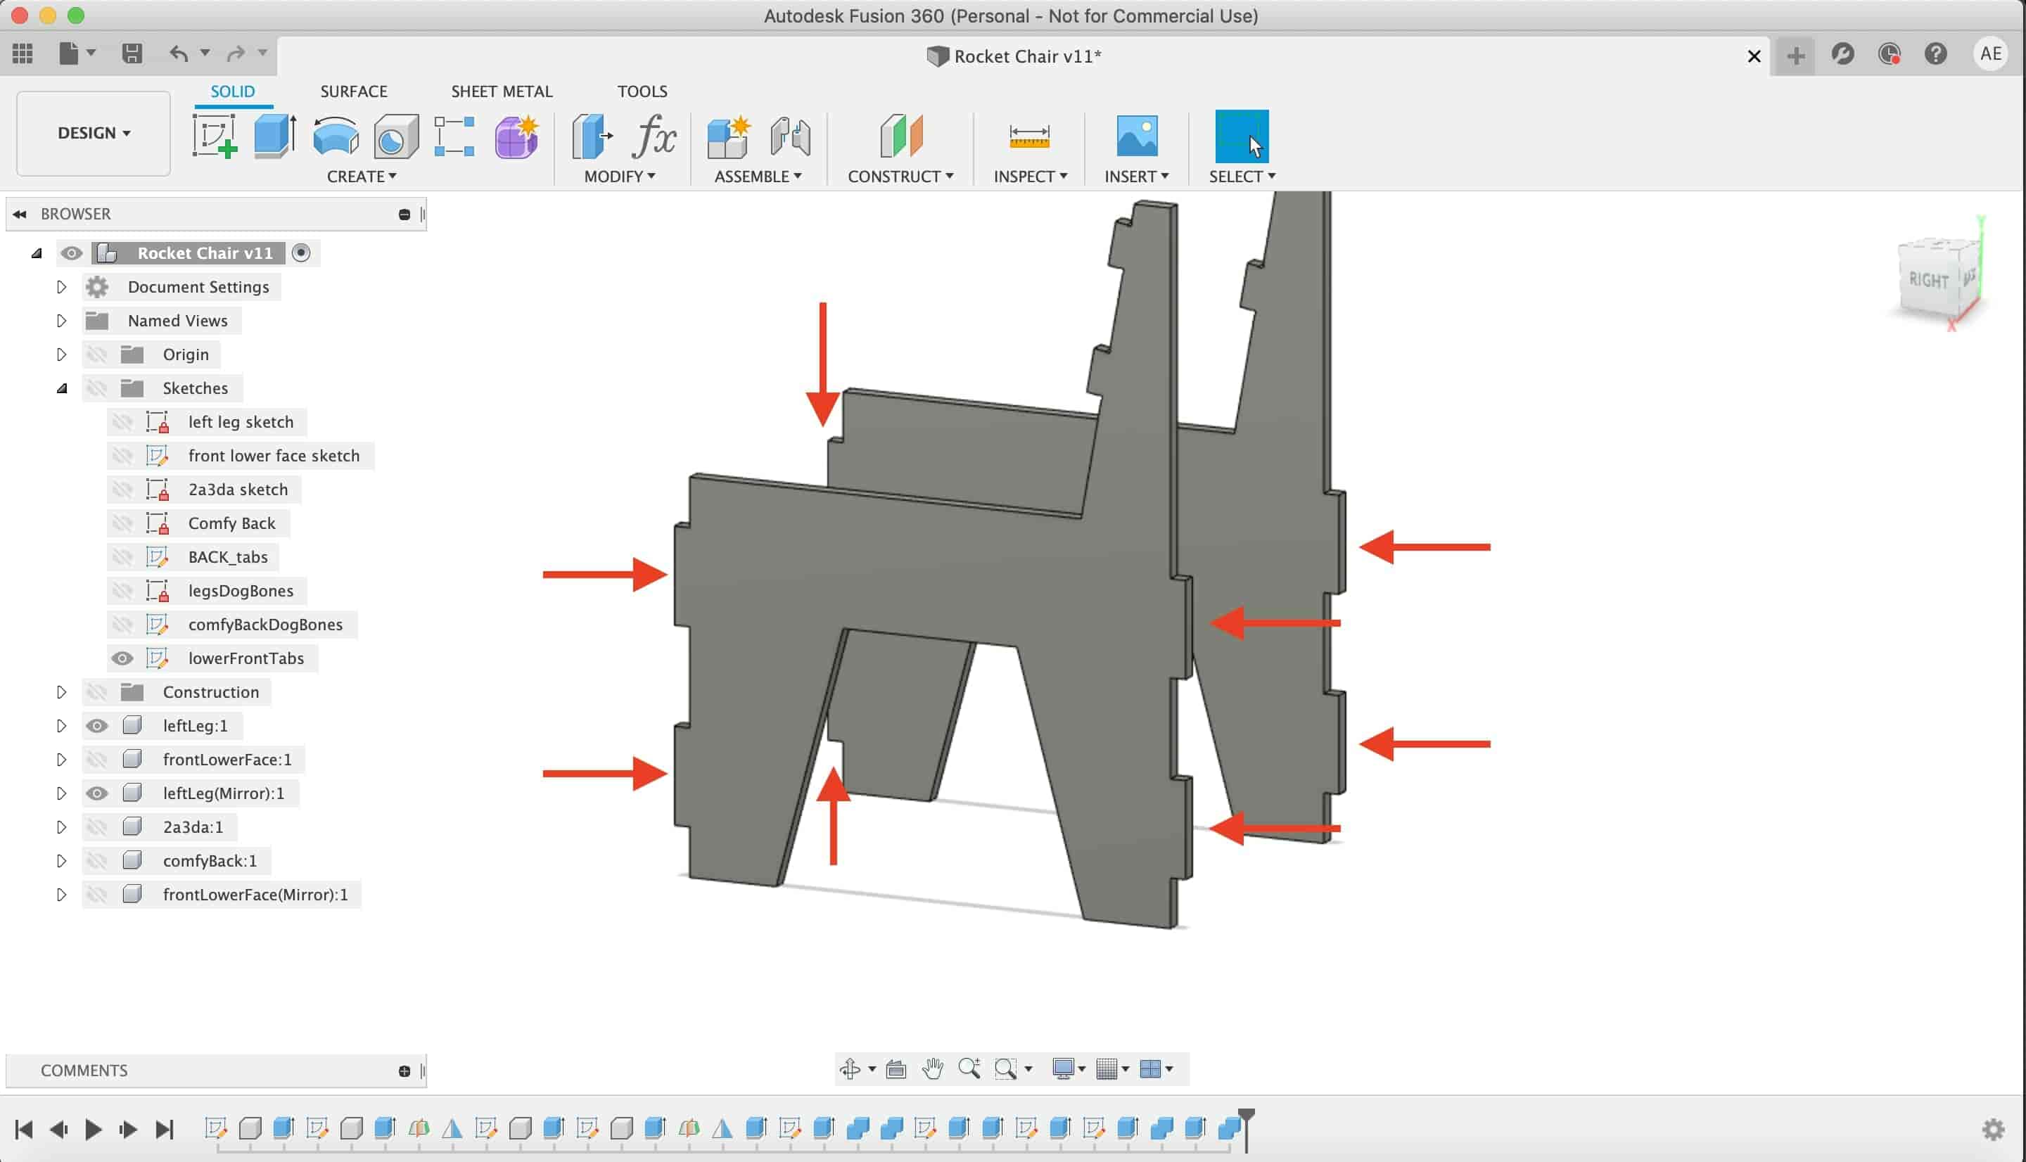
Task: Select the Create Sketch tool
Action: (x=215, y=136)
